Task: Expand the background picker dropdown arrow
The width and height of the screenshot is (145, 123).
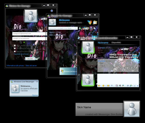Action: (x=133, y=86)
